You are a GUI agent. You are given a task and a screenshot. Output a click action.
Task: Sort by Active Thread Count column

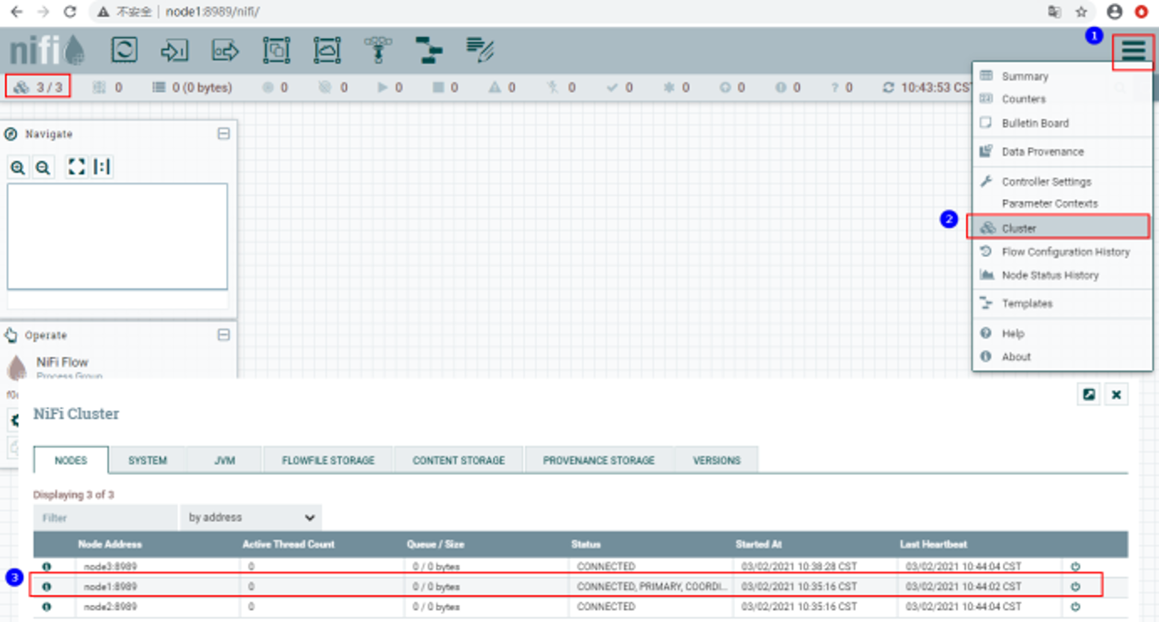point(288,544)
